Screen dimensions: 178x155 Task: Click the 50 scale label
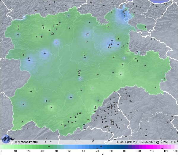(70, 151)
